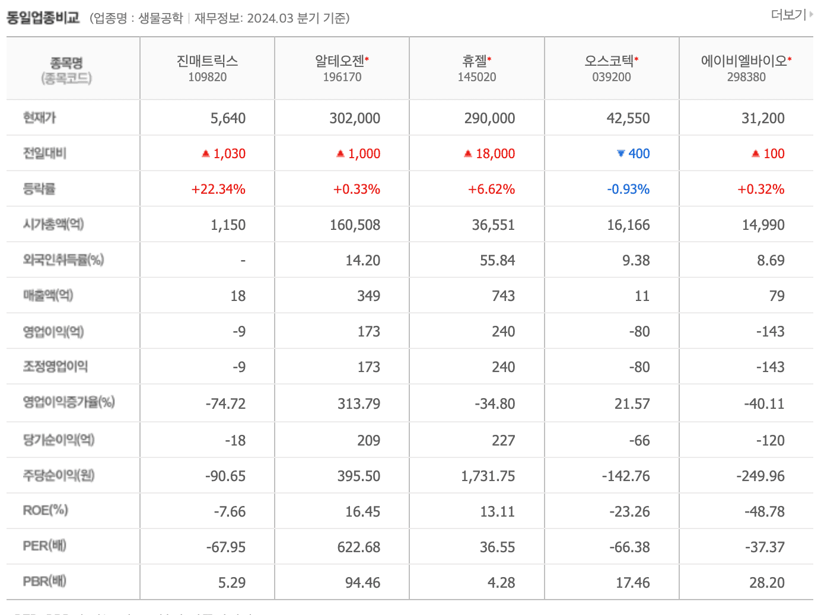Select current price 290,000
This screenshot has height=615, width=821.
489,118
